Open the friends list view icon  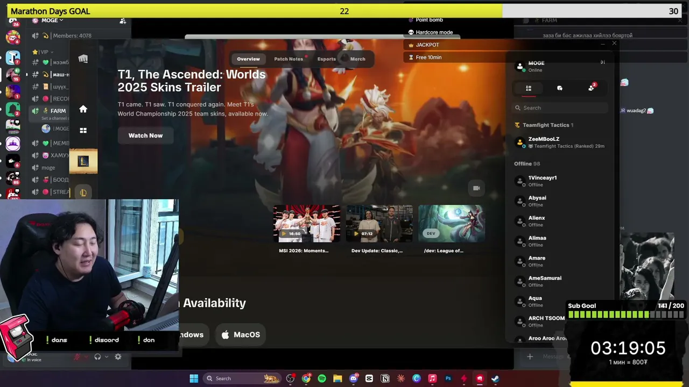(529, 88)
